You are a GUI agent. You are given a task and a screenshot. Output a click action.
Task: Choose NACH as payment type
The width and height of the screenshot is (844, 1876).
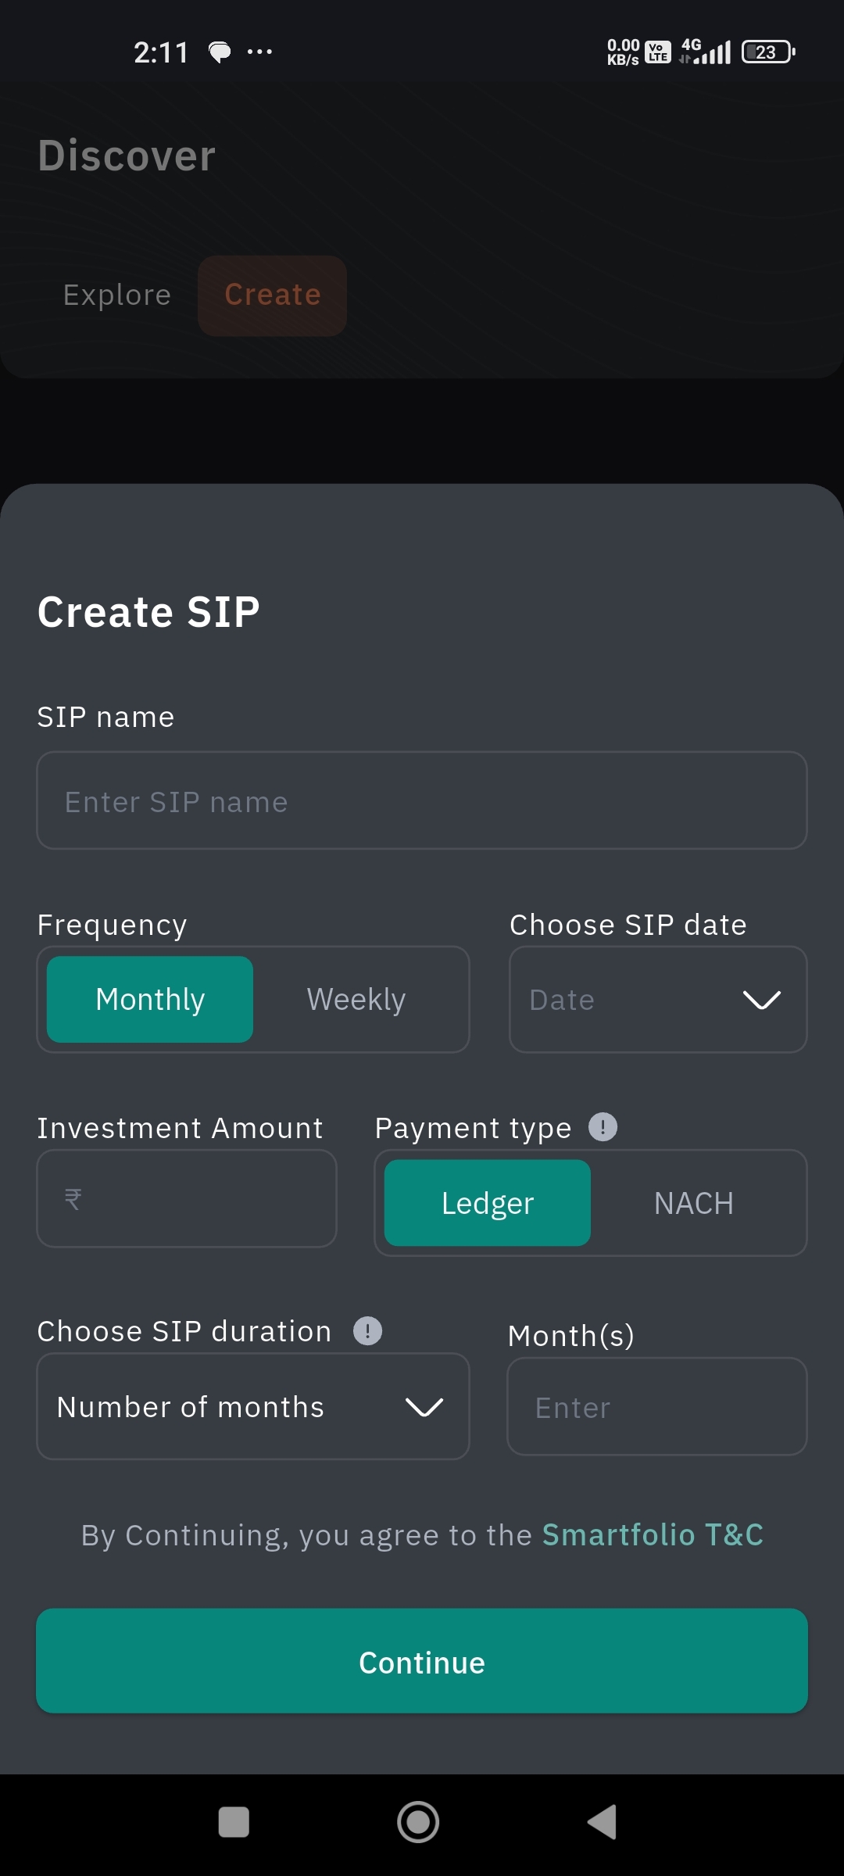pyautogui.click(x=693, y=1203)
